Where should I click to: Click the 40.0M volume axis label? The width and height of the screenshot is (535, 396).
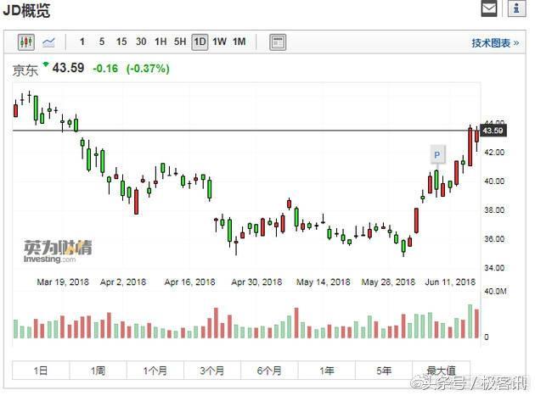pyautogui.click(x=495, y=292)
